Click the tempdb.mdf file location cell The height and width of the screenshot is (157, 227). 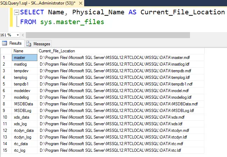pos(121,71)
